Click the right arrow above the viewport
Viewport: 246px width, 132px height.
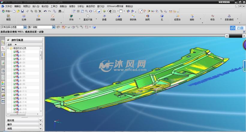[244, 36]
